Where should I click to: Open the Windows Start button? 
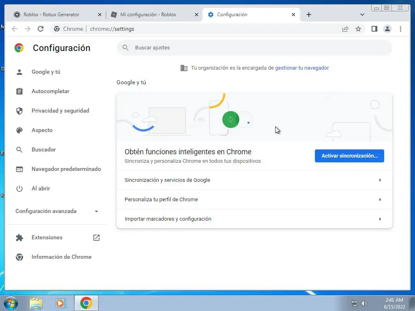coord(11,303)
